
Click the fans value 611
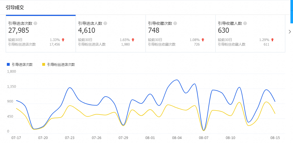[266, 44]
